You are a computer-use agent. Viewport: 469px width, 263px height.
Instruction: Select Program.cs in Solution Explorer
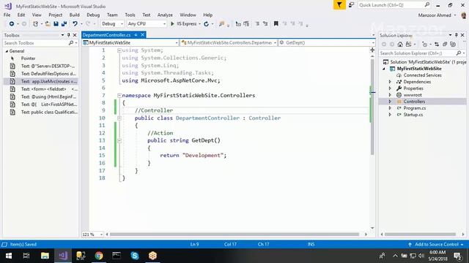click(414, 108)
